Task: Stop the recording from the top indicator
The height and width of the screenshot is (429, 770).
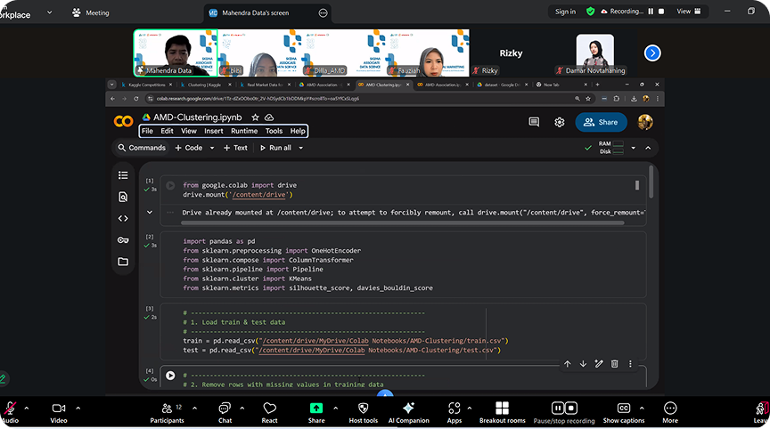Action: 661,12
